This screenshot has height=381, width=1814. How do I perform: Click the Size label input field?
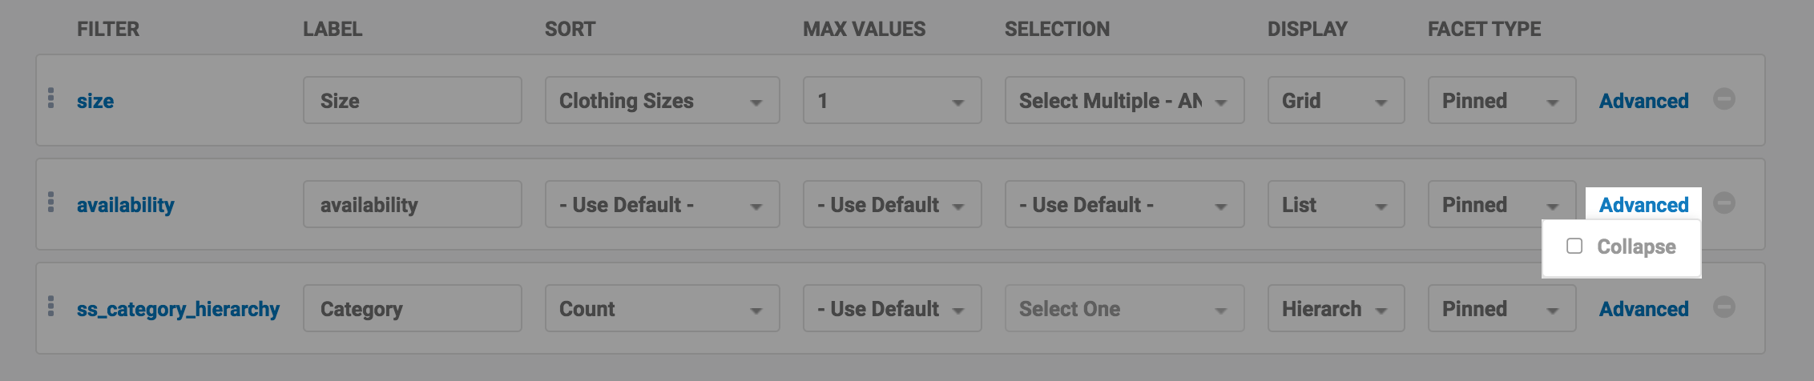click(x=412, y=101)
